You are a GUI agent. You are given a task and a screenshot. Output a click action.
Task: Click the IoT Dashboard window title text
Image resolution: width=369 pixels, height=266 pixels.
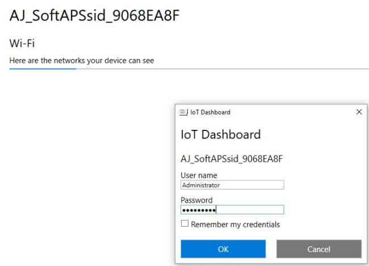(x=210, y=112)
